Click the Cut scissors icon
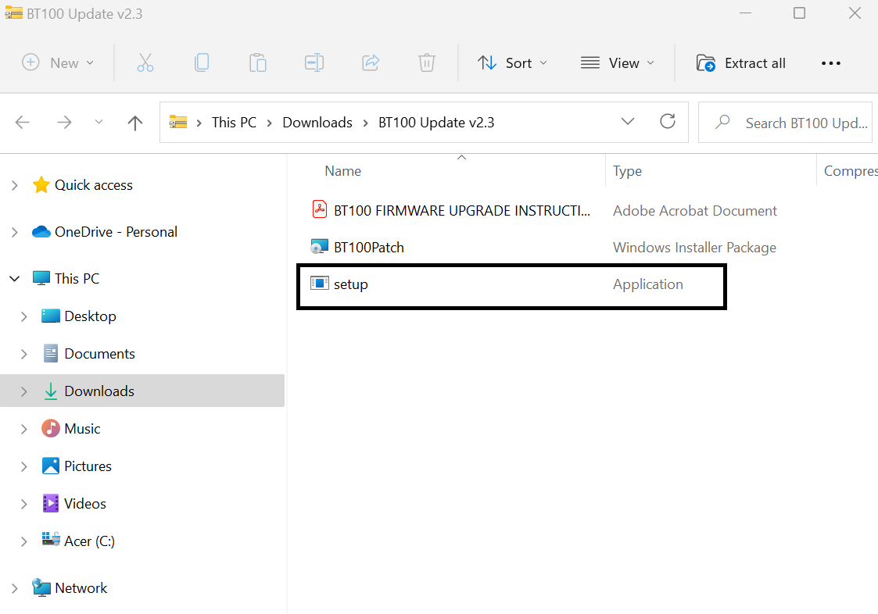 coord(145,63)
